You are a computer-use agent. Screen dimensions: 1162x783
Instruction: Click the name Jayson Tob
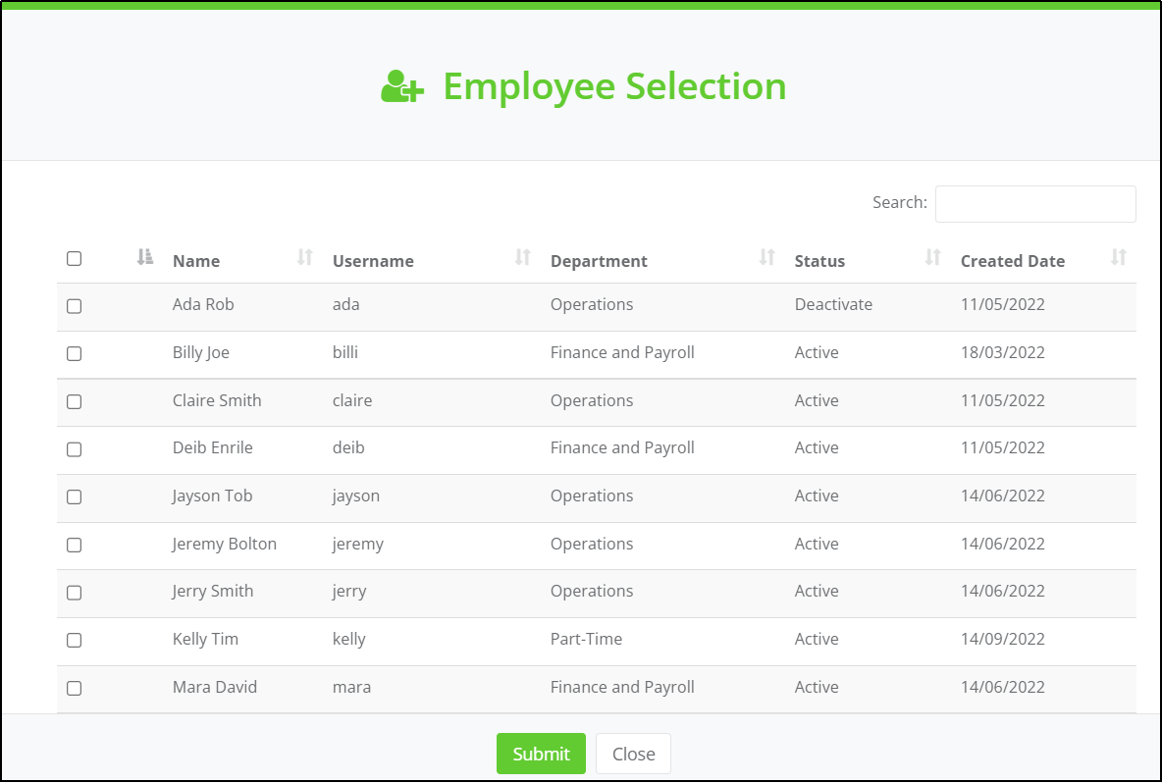pos(212,496)
